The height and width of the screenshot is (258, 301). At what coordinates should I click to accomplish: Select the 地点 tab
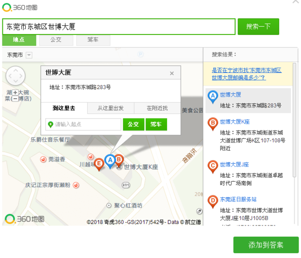pyautogui.click(x=19, y=40)
